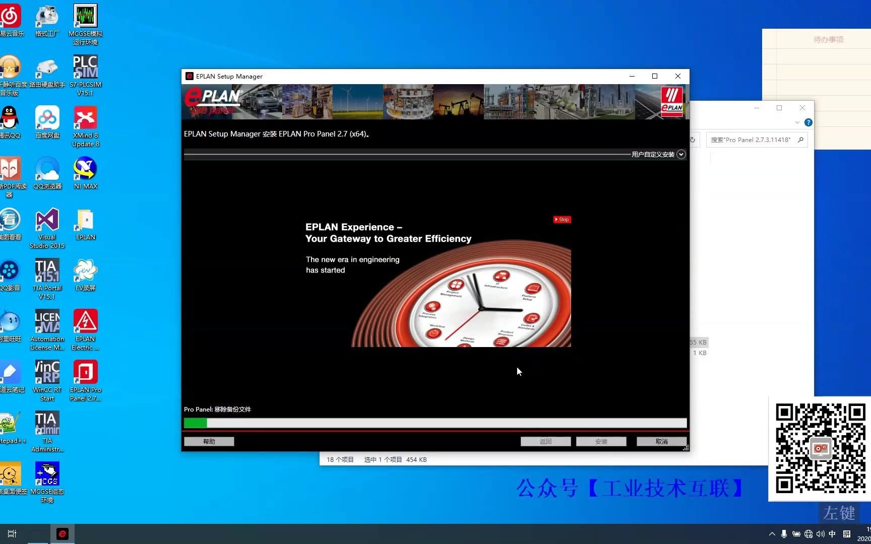Show hidden tray icons via taskbar arrow
The height and width of the screenshot is (544, 871).
(x=772, y=534)
